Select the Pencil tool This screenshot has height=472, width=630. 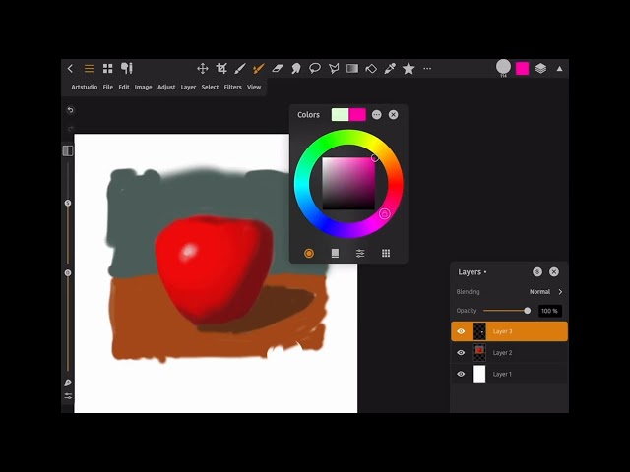pyautogui.click(x=240, y=68)
